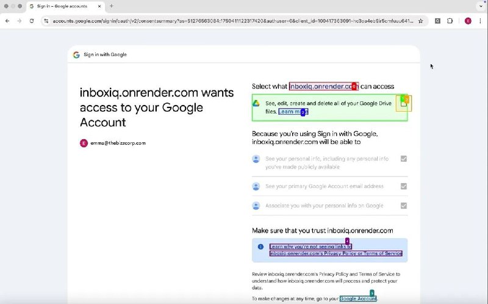
Task: Open site information icon in address bar
Action: pyautogui.click(x=46, y=21)
